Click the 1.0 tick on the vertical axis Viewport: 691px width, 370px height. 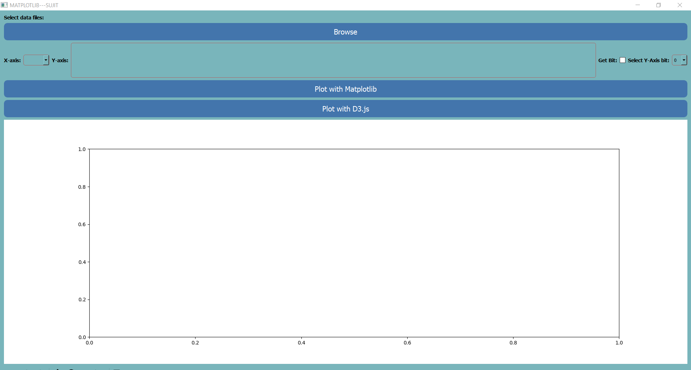(82, 149)
